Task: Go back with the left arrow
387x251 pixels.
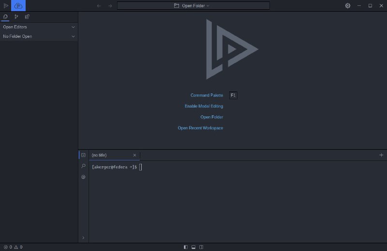Action: 99,6
